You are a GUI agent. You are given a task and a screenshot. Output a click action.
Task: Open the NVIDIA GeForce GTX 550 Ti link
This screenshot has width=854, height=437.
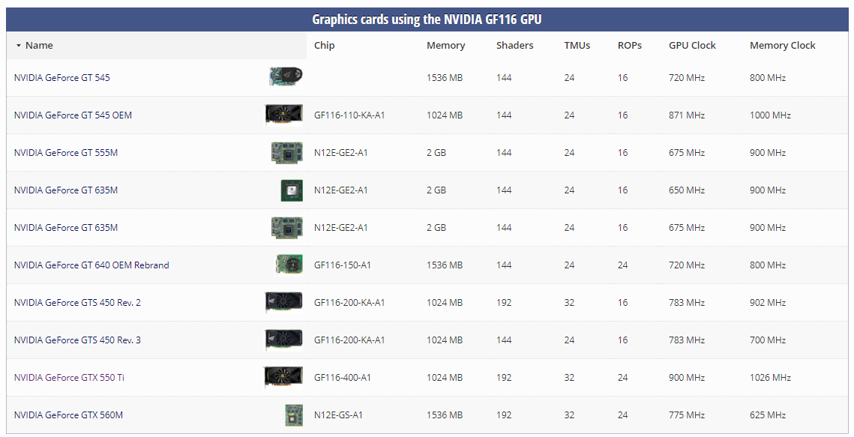pyautogui.click(x=69, y=379)
